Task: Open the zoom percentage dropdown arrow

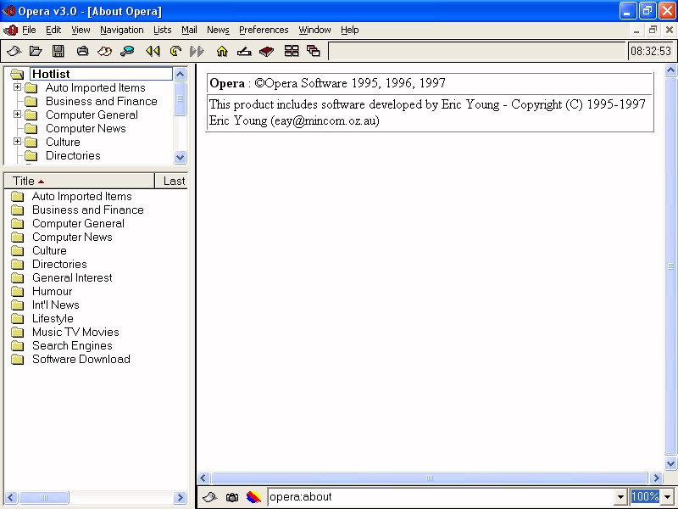Action: coord(667,497)
